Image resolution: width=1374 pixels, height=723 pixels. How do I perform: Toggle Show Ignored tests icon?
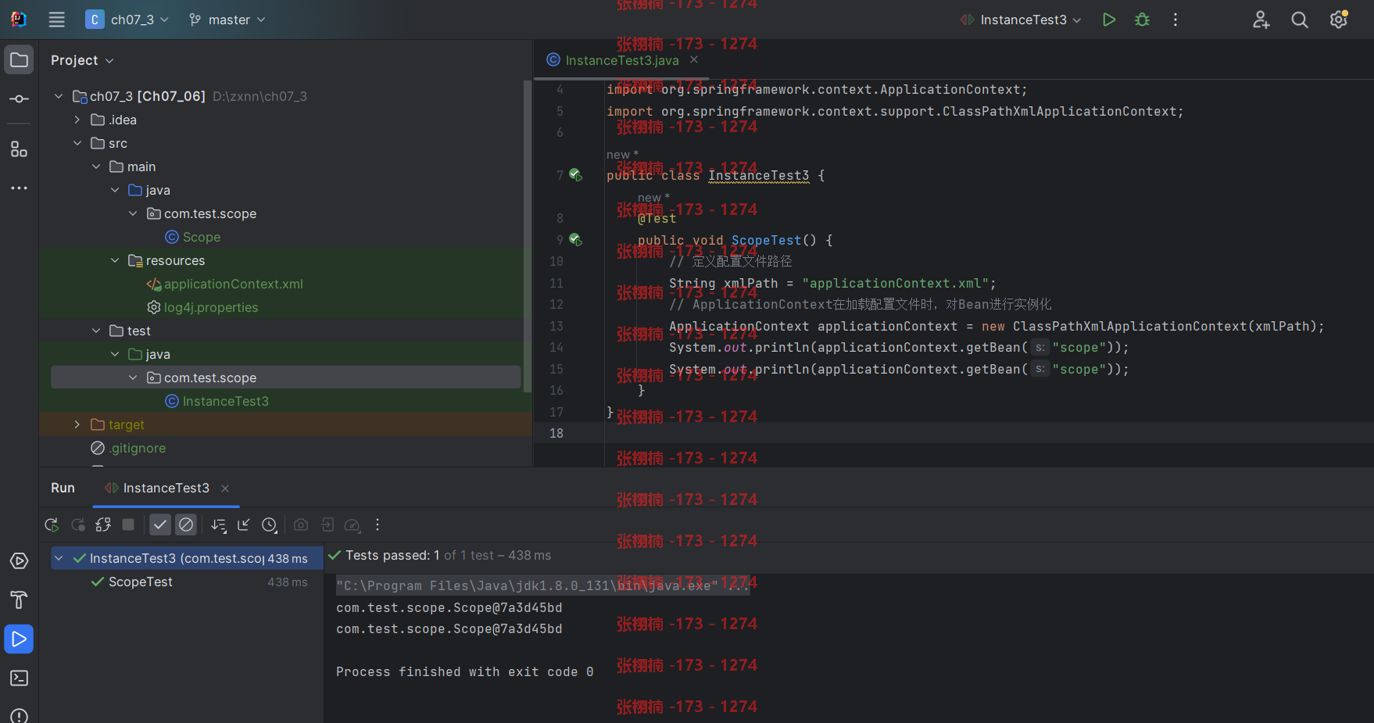(x=186, y=524)
